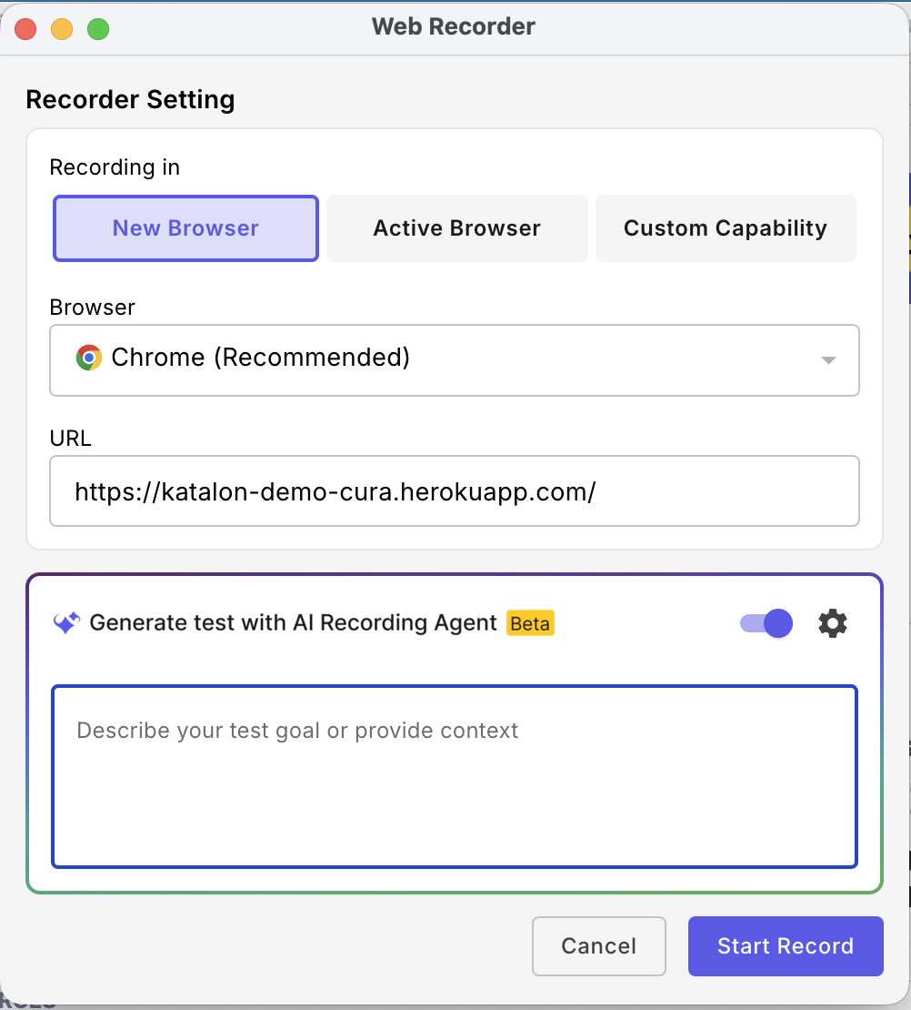This screenshot has height=1010, width=911.
Task: Click the yellow minimize traffic light
Action: click(62, 28)
